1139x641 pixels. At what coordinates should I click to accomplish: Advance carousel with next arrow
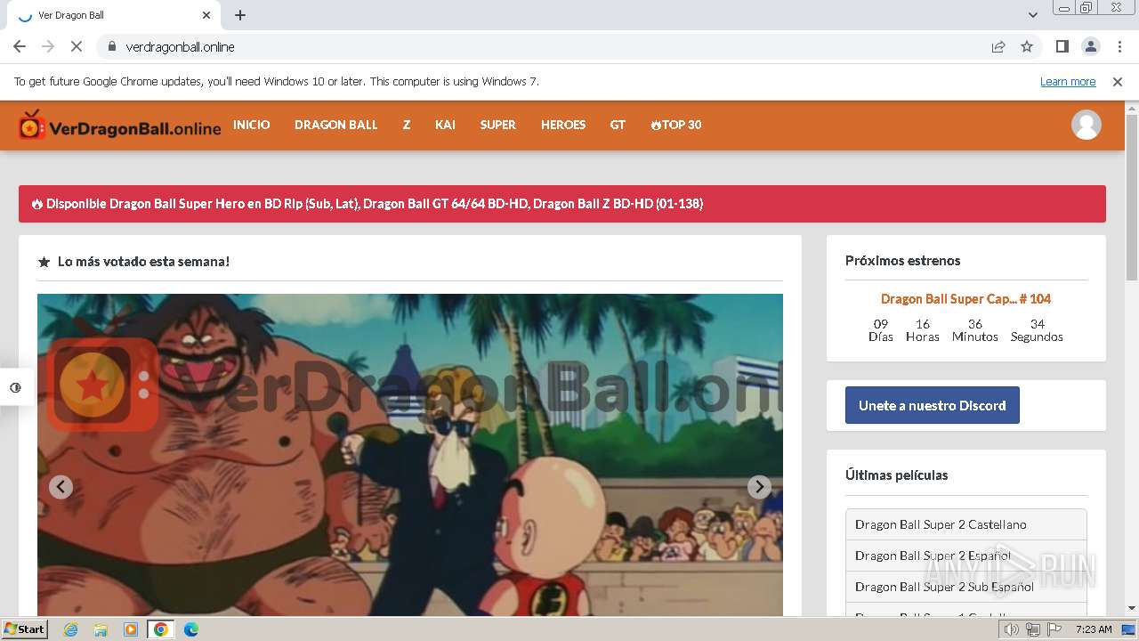click(x=759, y=487)
